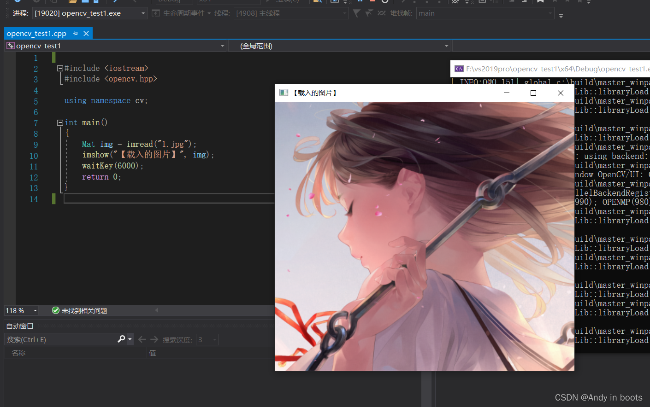
Task: Open the 堆栈帧 main dropdown
Action: 550,13
